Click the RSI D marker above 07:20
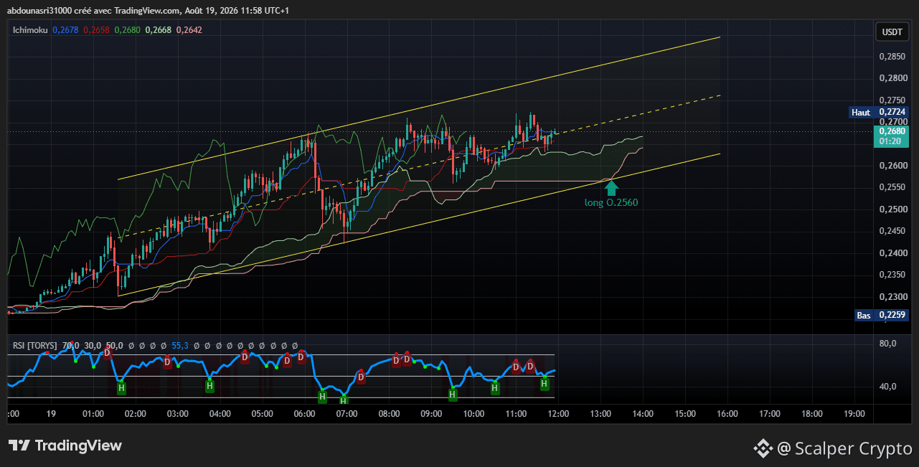Viewport: 919px width, 467px height. pos(361,377)
